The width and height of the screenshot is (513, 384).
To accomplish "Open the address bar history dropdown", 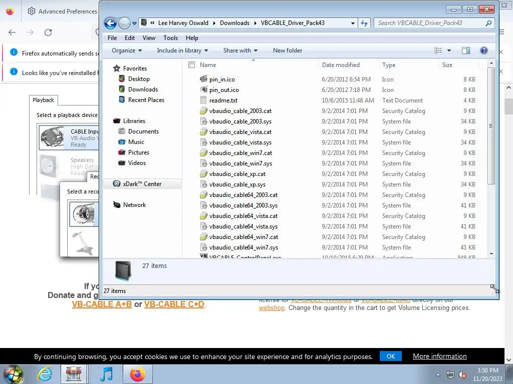I will coord(353,23).
